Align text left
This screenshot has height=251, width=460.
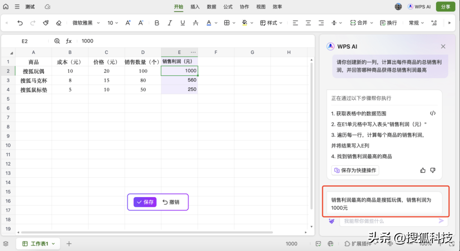coord(296,23)
